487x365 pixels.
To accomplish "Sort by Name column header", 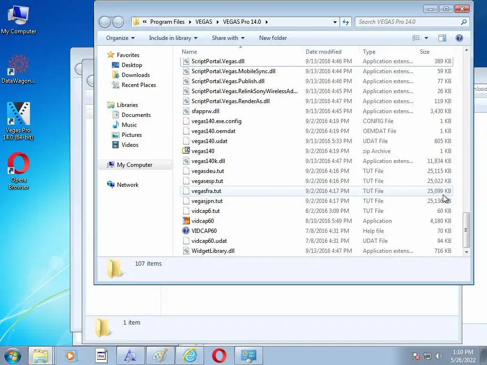I will pos(241,52).
